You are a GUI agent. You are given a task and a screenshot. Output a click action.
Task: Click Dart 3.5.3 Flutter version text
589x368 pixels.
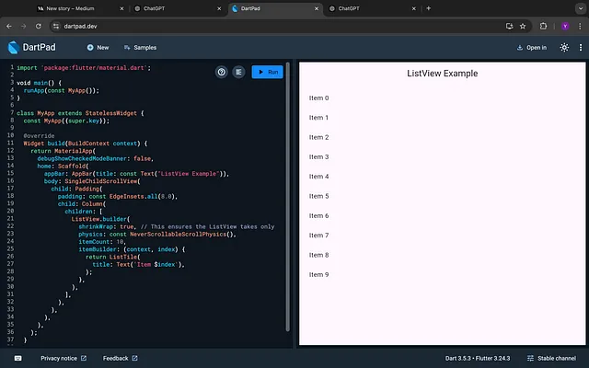coord(478,358)
